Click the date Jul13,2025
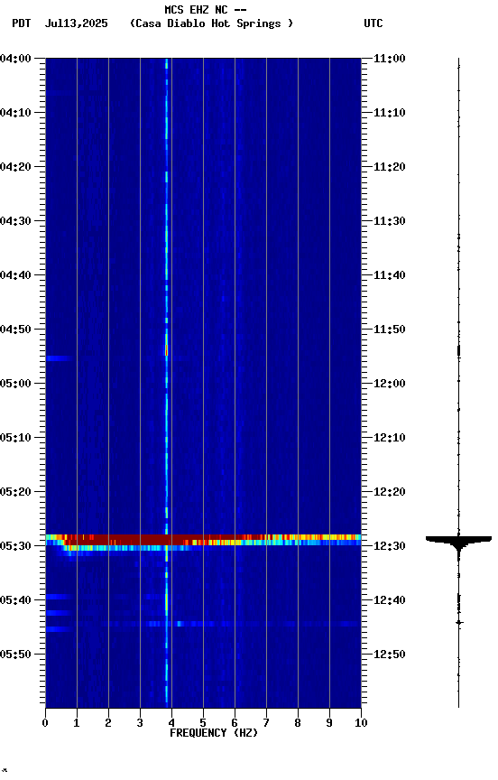Image resolution: width=498 pixels, height=780 pixels. coord(76,23)
